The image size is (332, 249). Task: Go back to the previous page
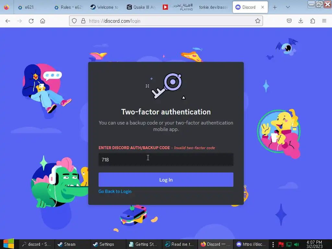click(8, 21)
